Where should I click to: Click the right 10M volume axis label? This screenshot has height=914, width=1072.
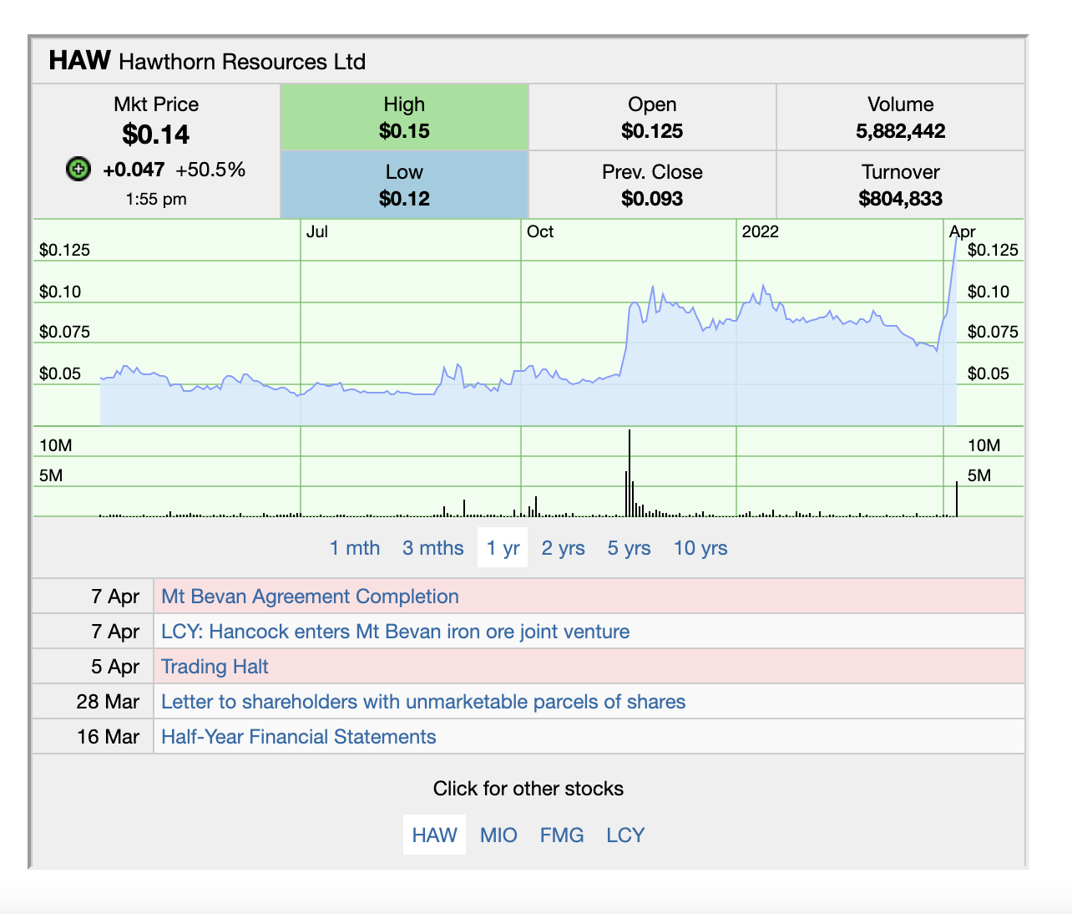(x=984, y=445)
